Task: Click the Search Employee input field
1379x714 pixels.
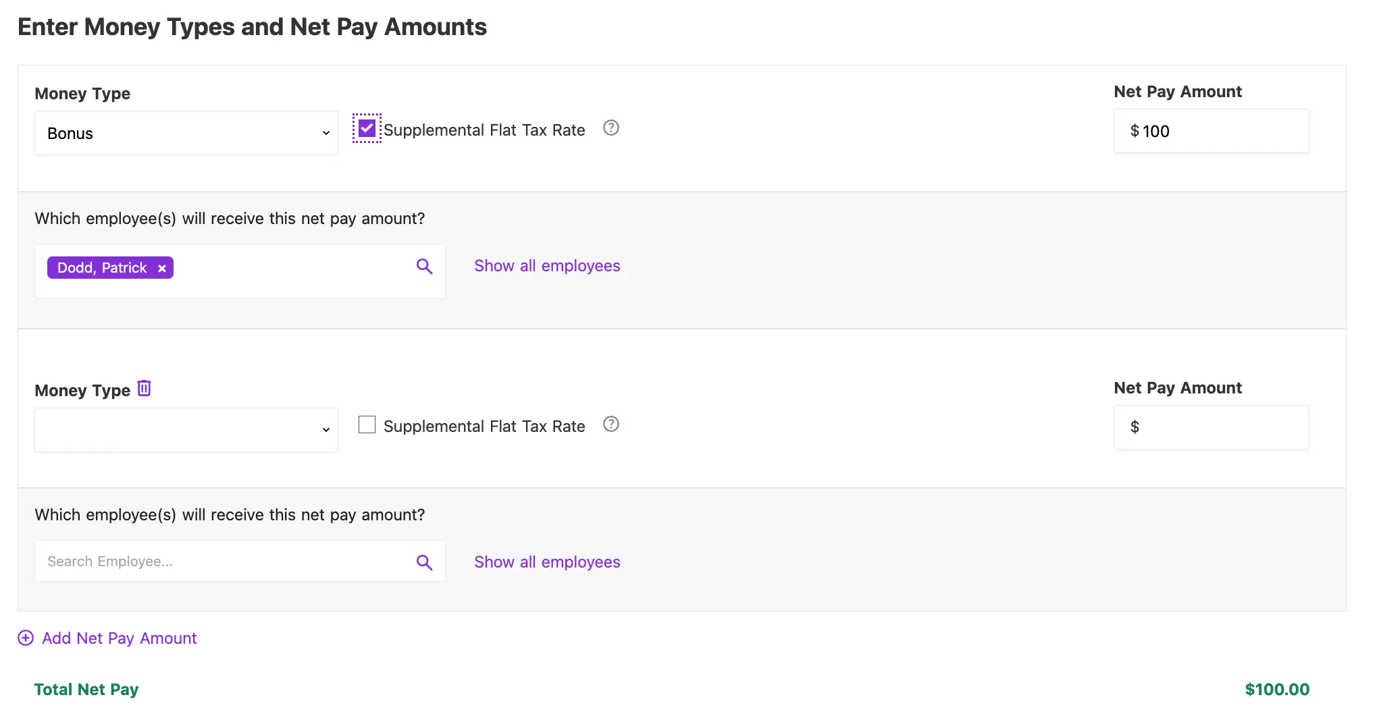Action: click(240, 561)
